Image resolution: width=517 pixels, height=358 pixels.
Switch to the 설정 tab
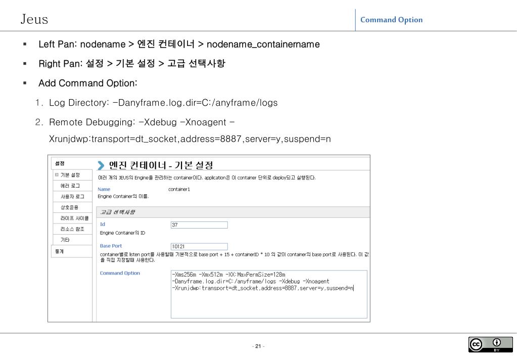pyautogui.click(x=72, y=164)
